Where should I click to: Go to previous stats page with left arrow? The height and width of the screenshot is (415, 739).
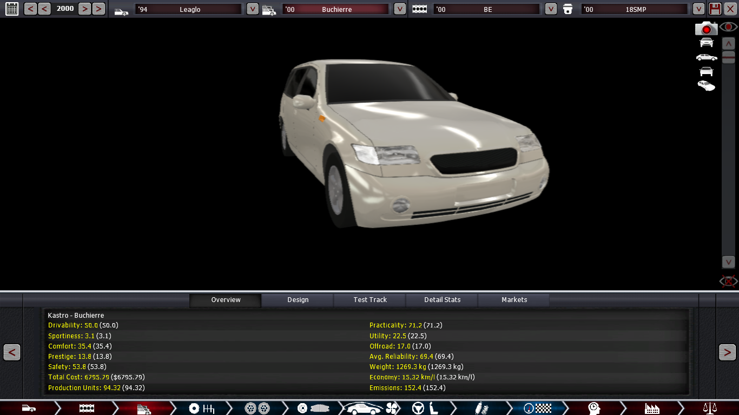(12, 352)
